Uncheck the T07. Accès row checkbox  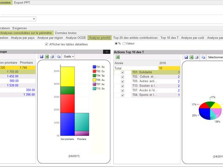pos(123,90)
